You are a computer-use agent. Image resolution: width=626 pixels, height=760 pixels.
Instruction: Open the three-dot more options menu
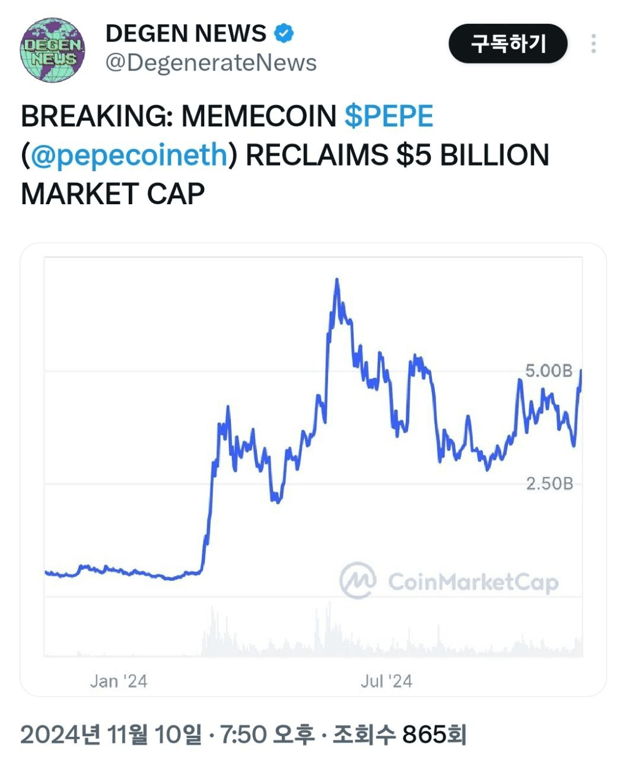593,44
